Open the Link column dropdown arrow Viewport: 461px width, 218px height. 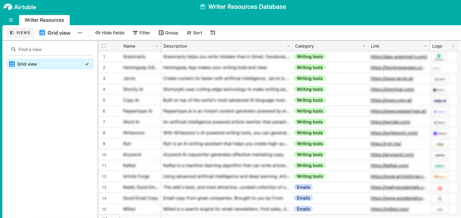(425, 46)
